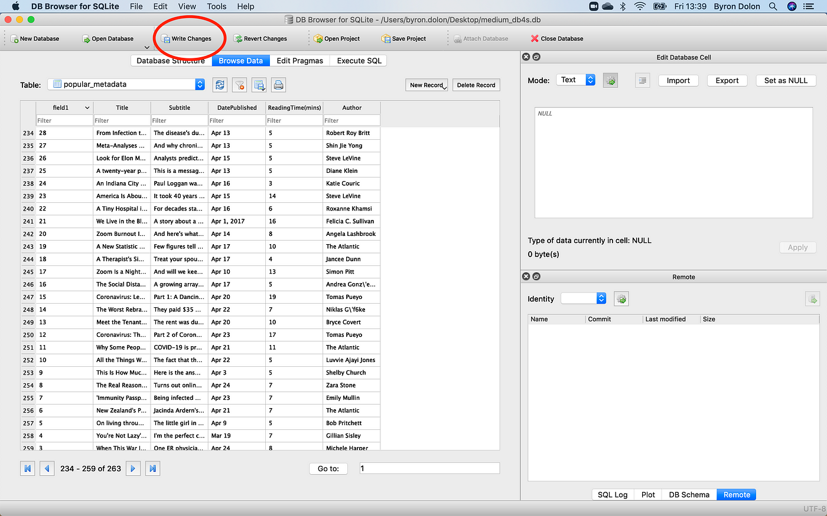
Task: Refresh the table data icon
Action: coord(220,85)
